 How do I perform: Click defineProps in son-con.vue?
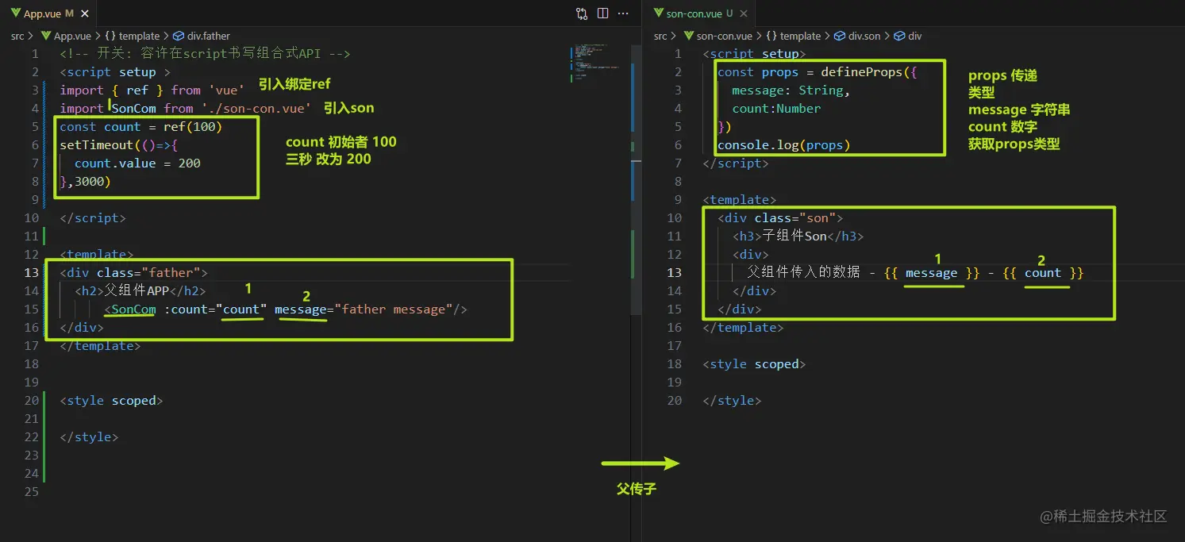[862, 71]
